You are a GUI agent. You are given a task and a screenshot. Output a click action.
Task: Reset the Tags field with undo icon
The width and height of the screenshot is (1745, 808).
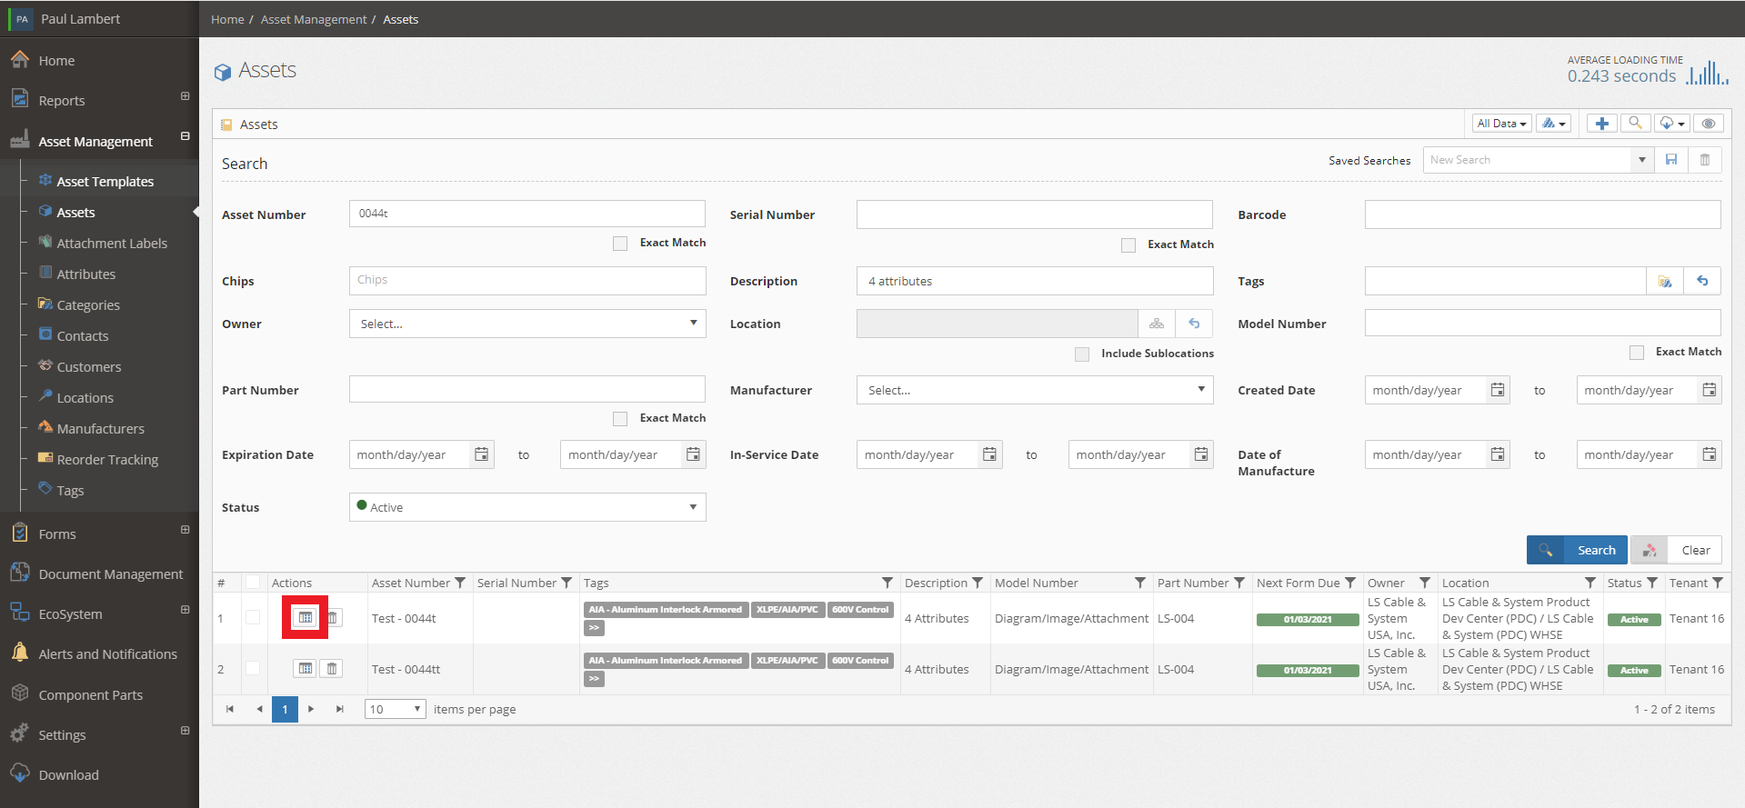pos(1702,282)
